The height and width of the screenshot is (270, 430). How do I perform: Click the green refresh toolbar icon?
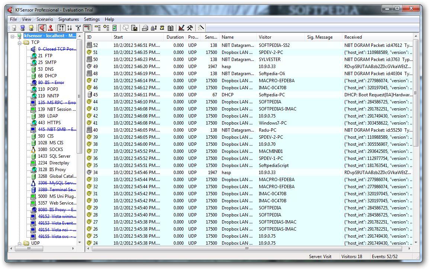[x=115, y=28]
